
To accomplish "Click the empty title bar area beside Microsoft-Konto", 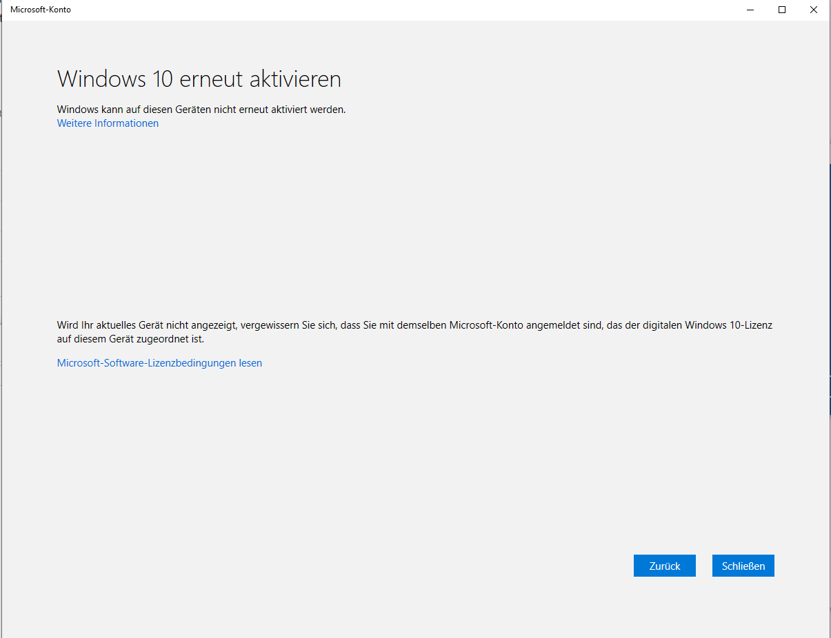I will (400, 10).
